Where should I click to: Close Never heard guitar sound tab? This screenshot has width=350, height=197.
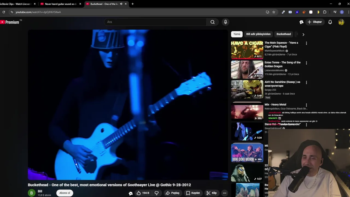tap(80, 4)
